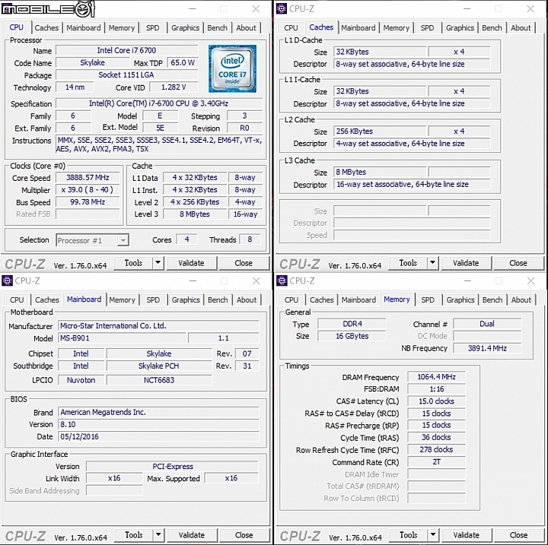Expand Tools dropdown arrow in Memory window
Screen dimensions: 548x545
coord(433,534)
